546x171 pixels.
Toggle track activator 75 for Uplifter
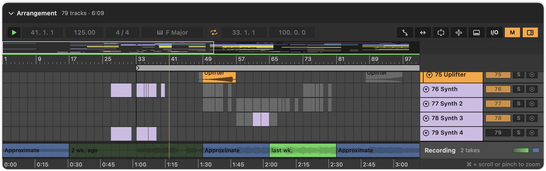(498, 75)
